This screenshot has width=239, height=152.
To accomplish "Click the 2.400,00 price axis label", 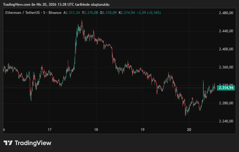I will 226,49.
